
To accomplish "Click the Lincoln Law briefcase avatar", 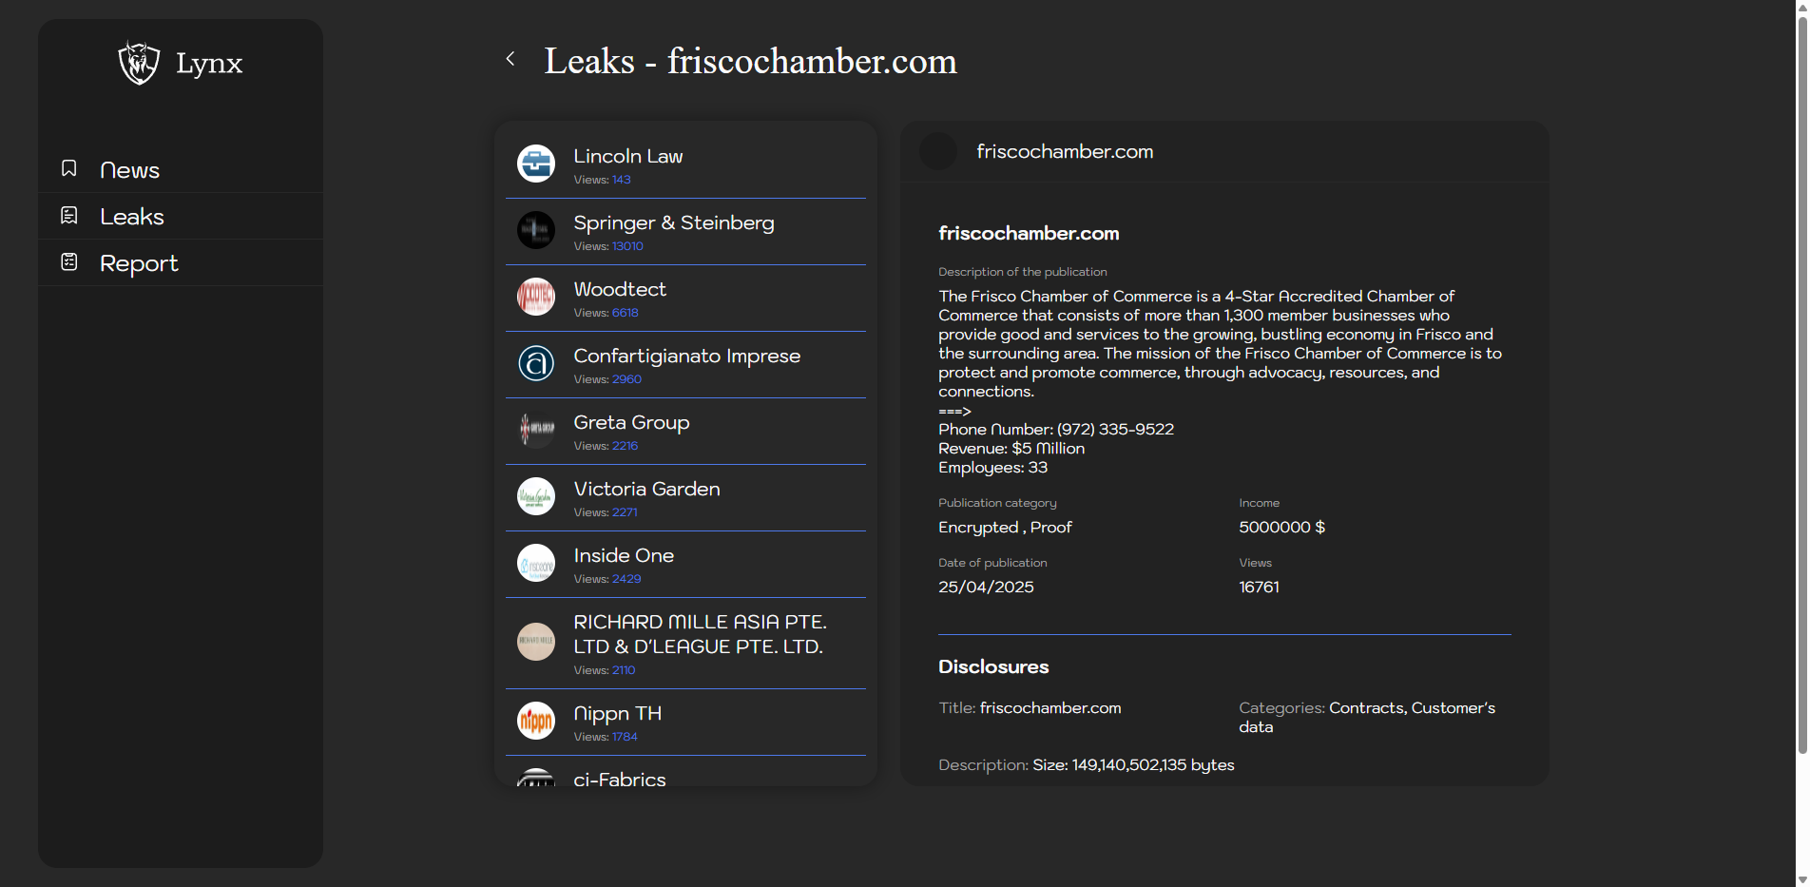I will click(536, 164).
